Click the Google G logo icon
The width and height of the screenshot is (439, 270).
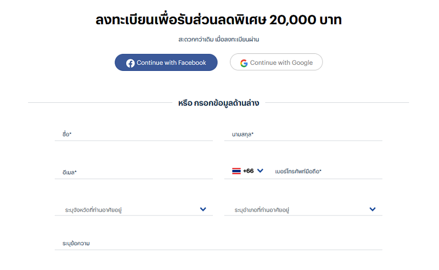(244, 63)
